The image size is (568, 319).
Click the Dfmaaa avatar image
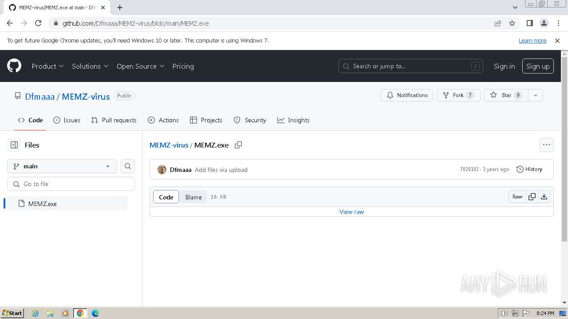(162, 170)
